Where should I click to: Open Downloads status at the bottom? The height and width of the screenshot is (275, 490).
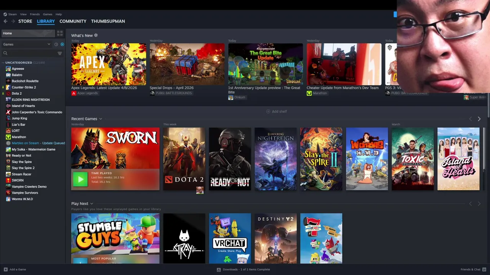(243, 269)
